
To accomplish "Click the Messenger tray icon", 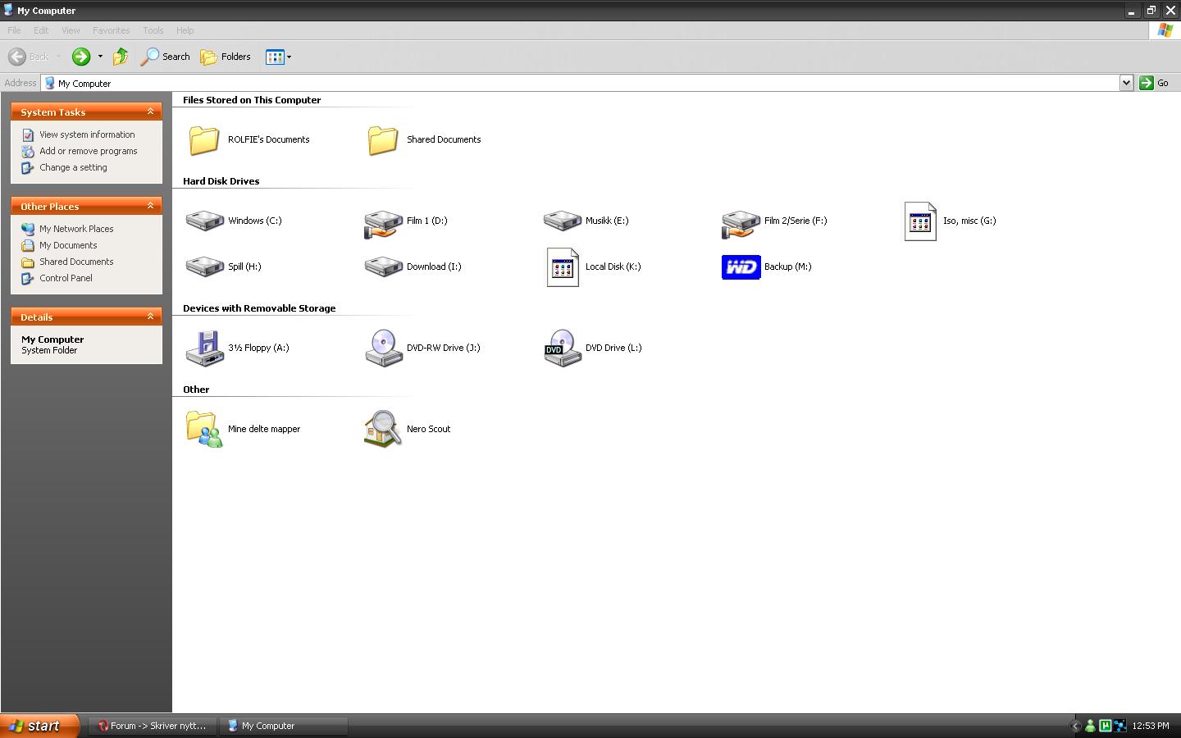I will [x=1090, y=726].
